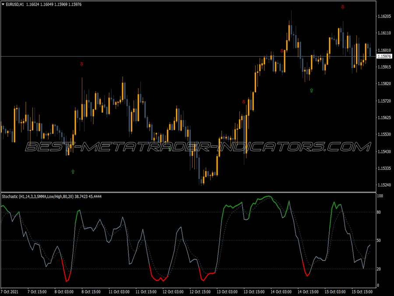Click the 1.15240 price scale label
This screenshot has height=296, width=394.
click(x=384, y=185)
